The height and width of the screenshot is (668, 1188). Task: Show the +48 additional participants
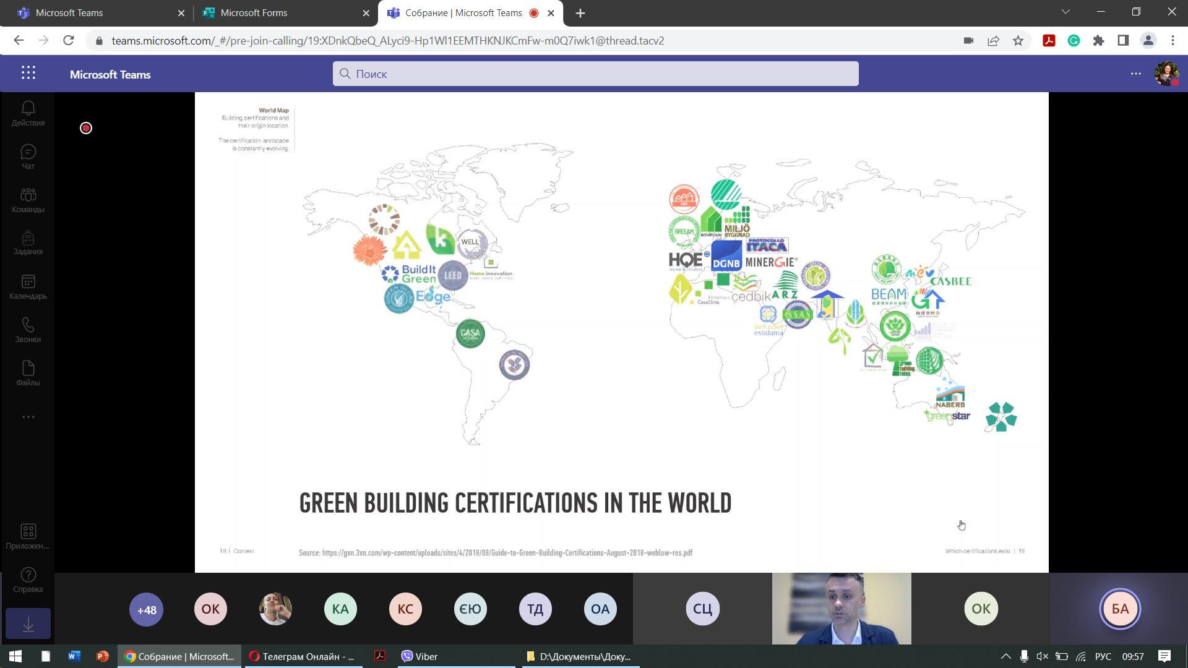click(146, 610)
